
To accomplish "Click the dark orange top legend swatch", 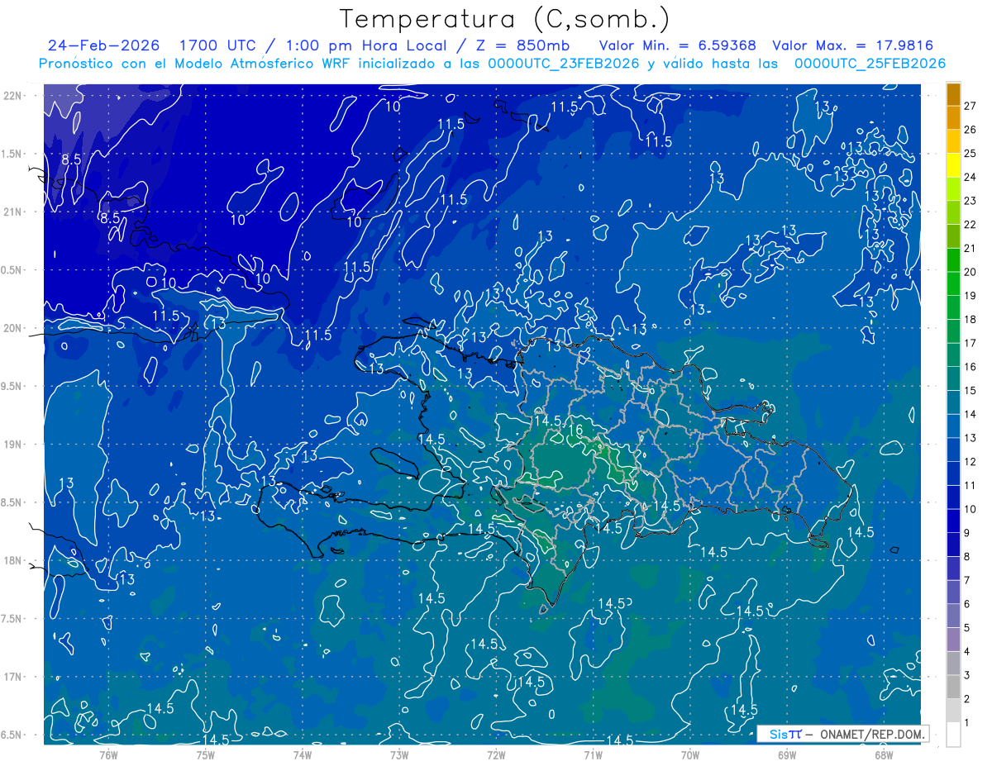I will (x=954, y=95).
